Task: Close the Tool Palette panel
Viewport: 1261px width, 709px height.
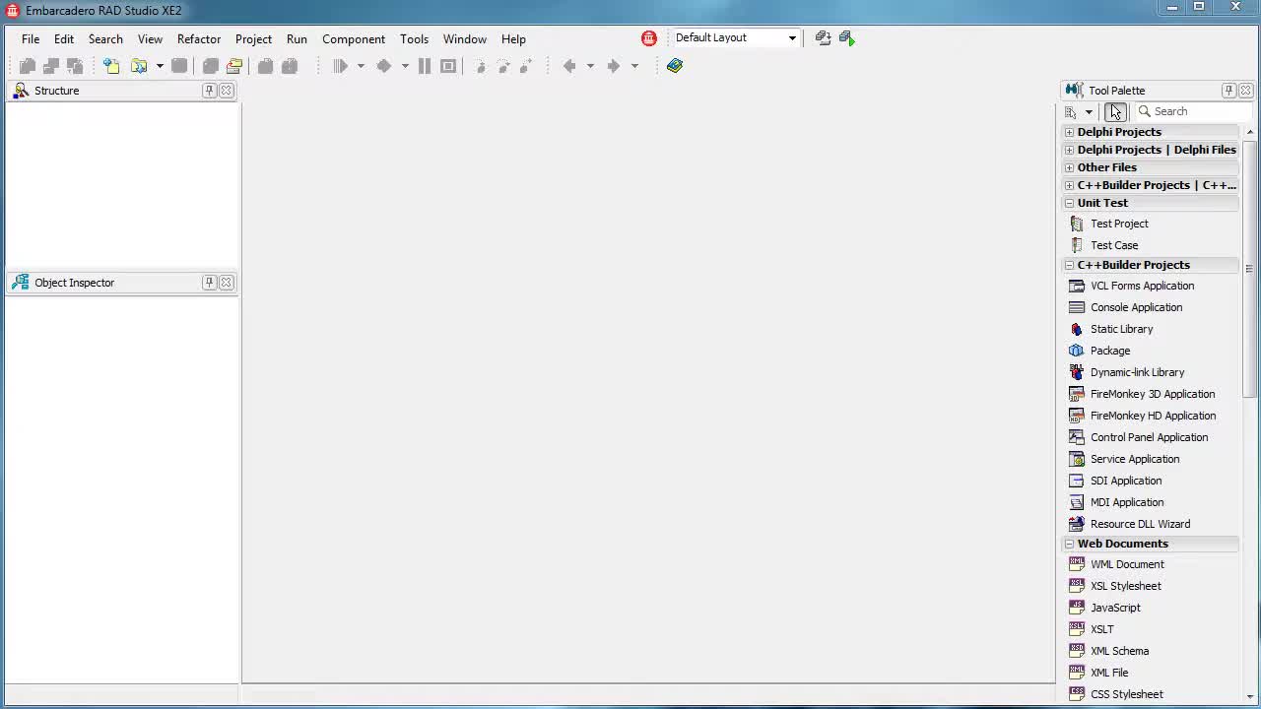Action: tap(1246, 91)
